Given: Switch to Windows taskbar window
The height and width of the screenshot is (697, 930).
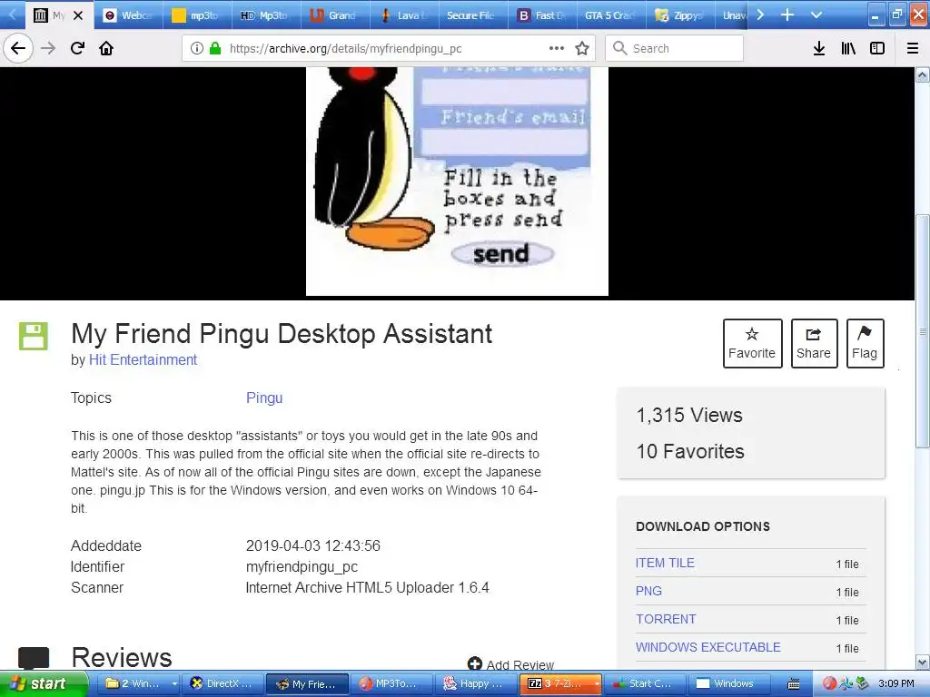Looking at the screenshot, I should click(730, 683).
